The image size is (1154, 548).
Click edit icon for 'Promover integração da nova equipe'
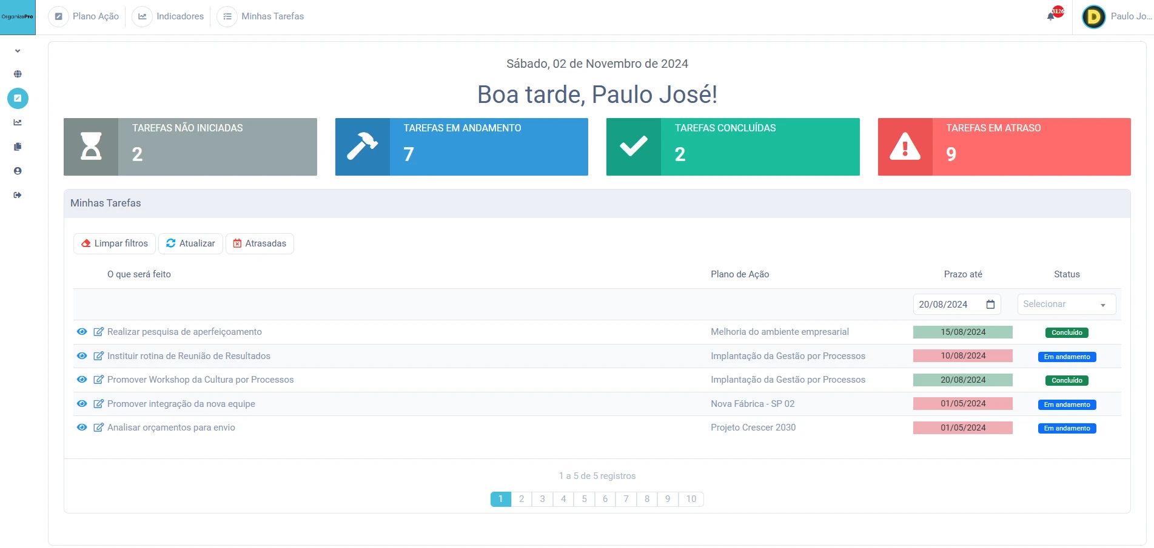coord(98,404)
